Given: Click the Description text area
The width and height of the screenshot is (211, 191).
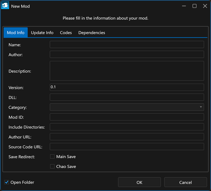Looking at the screenshot, I should pos(127,71).
